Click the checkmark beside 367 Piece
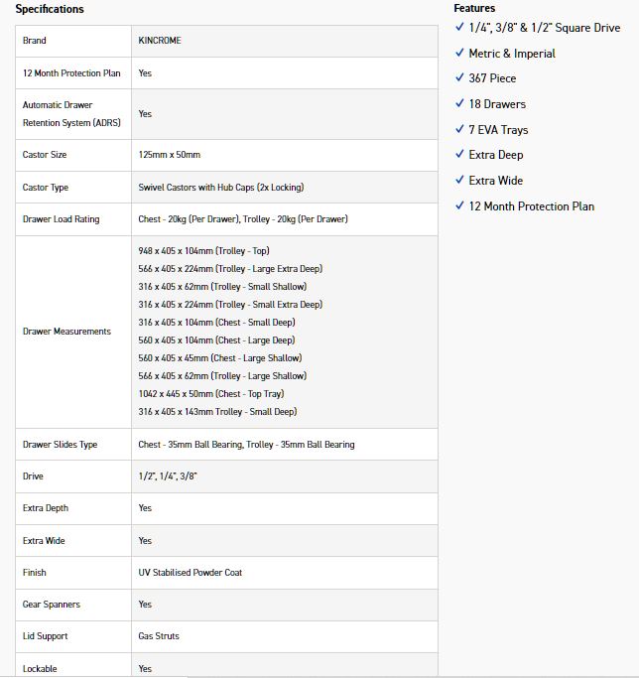This screenshot has height=678, width=639. pyautogui.click(x=459, y=78)
